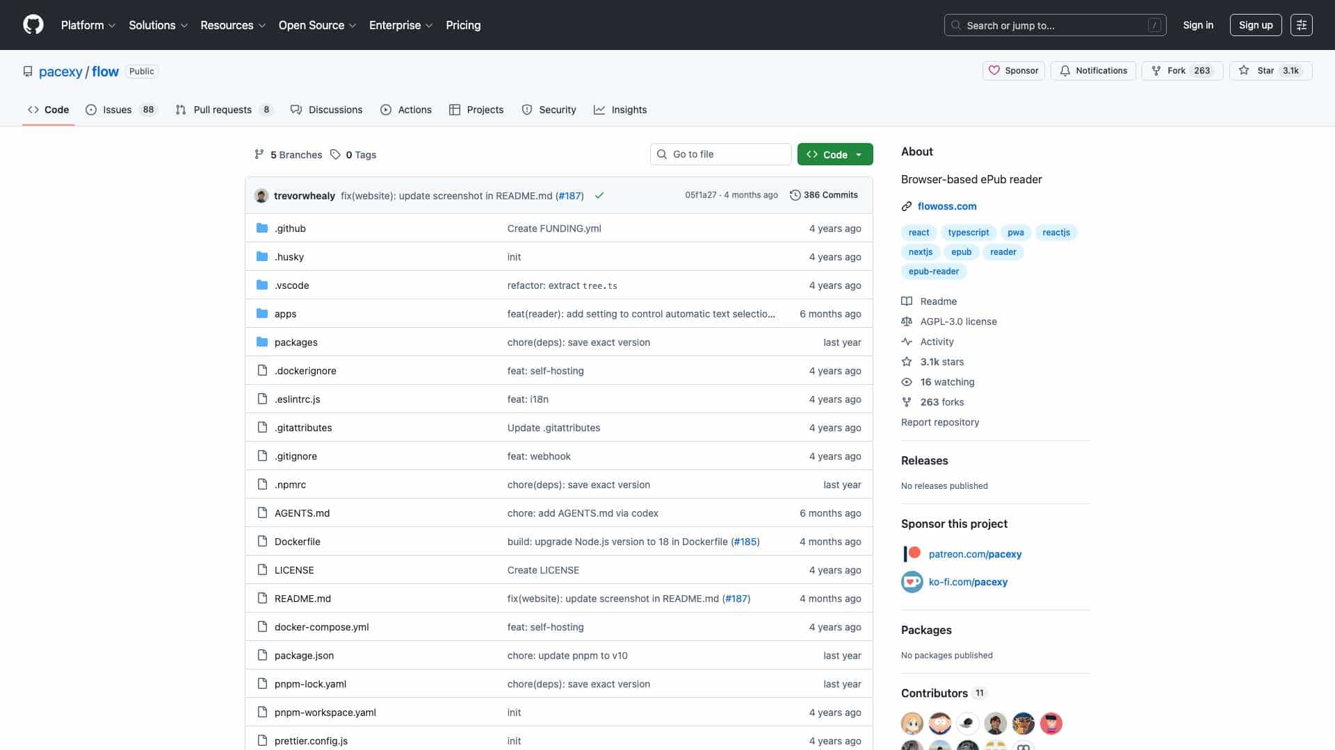This screenshot has height=750, width=1335.
Task: Open the header settings icon beside Sign up
Action: click(1301, 25)
